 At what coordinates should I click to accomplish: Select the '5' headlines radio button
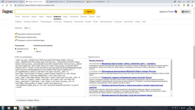(34, 49)
